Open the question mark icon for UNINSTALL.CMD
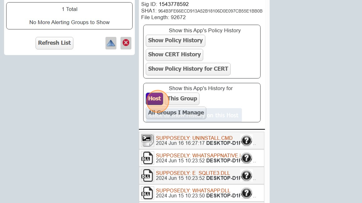The height and width of the screenshot is (203, 362). click(x=247, y=141)
